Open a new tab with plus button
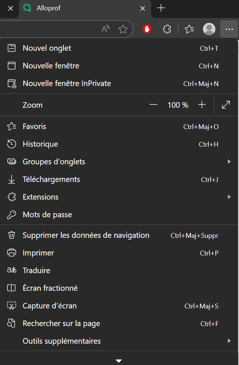 coord(161,8)
